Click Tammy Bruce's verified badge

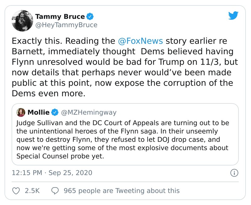(90, 17)
